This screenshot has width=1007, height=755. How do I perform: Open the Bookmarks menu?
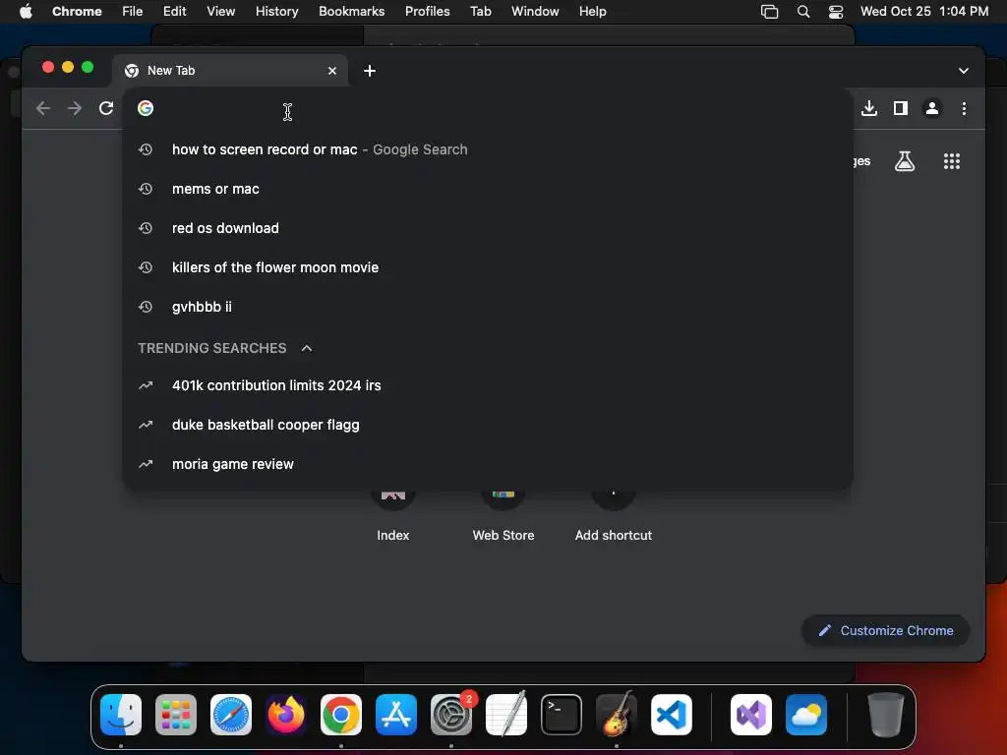point(351,12)
